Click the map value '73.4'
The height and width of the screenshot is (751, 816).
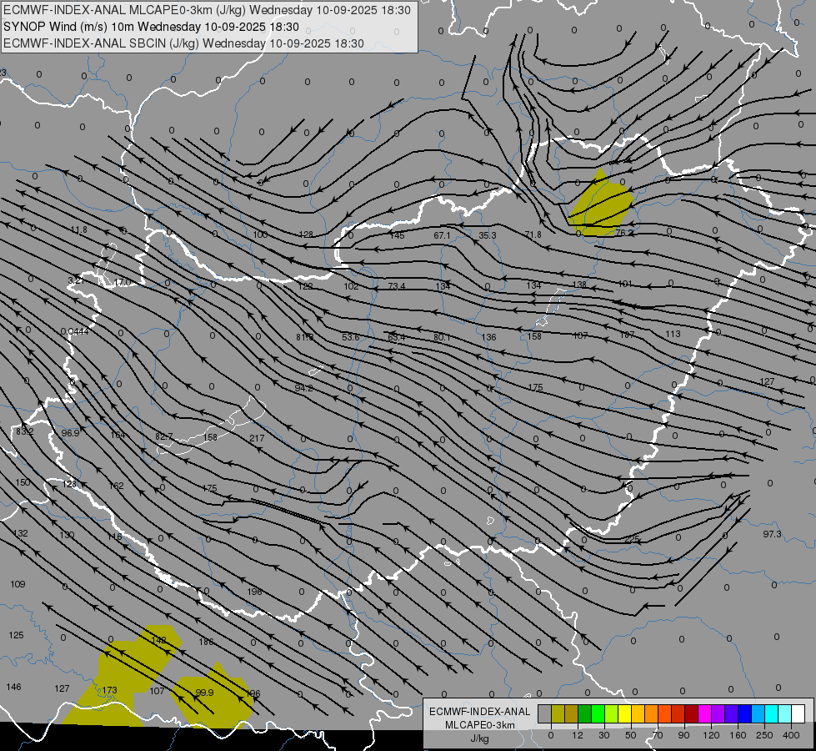pyautogui.click(x=397, y=285)
